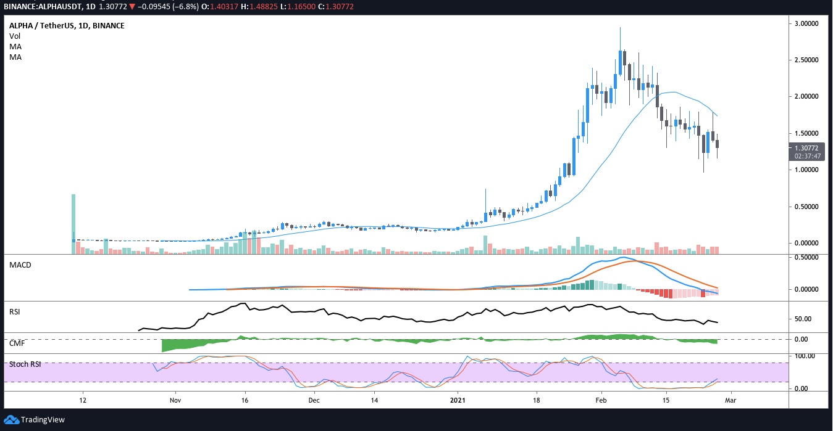Select the Vol indicator label
Viewport: 833px width, 431px height.
14,36
